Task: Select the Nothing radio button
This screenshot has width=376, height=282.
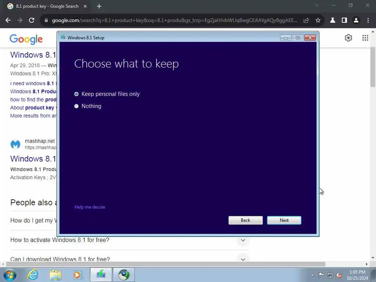Action: [x=76, y=106]
